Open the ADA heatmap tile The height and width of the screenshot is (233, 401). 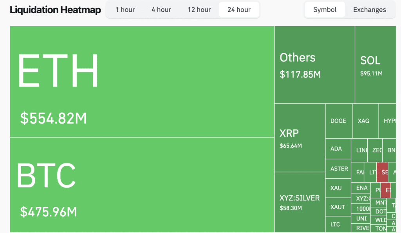tap(338, 149)
